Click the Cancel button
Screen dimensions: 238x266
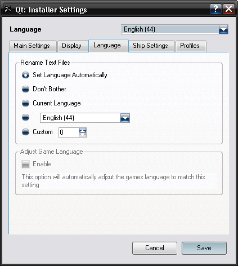click(155, 248)
